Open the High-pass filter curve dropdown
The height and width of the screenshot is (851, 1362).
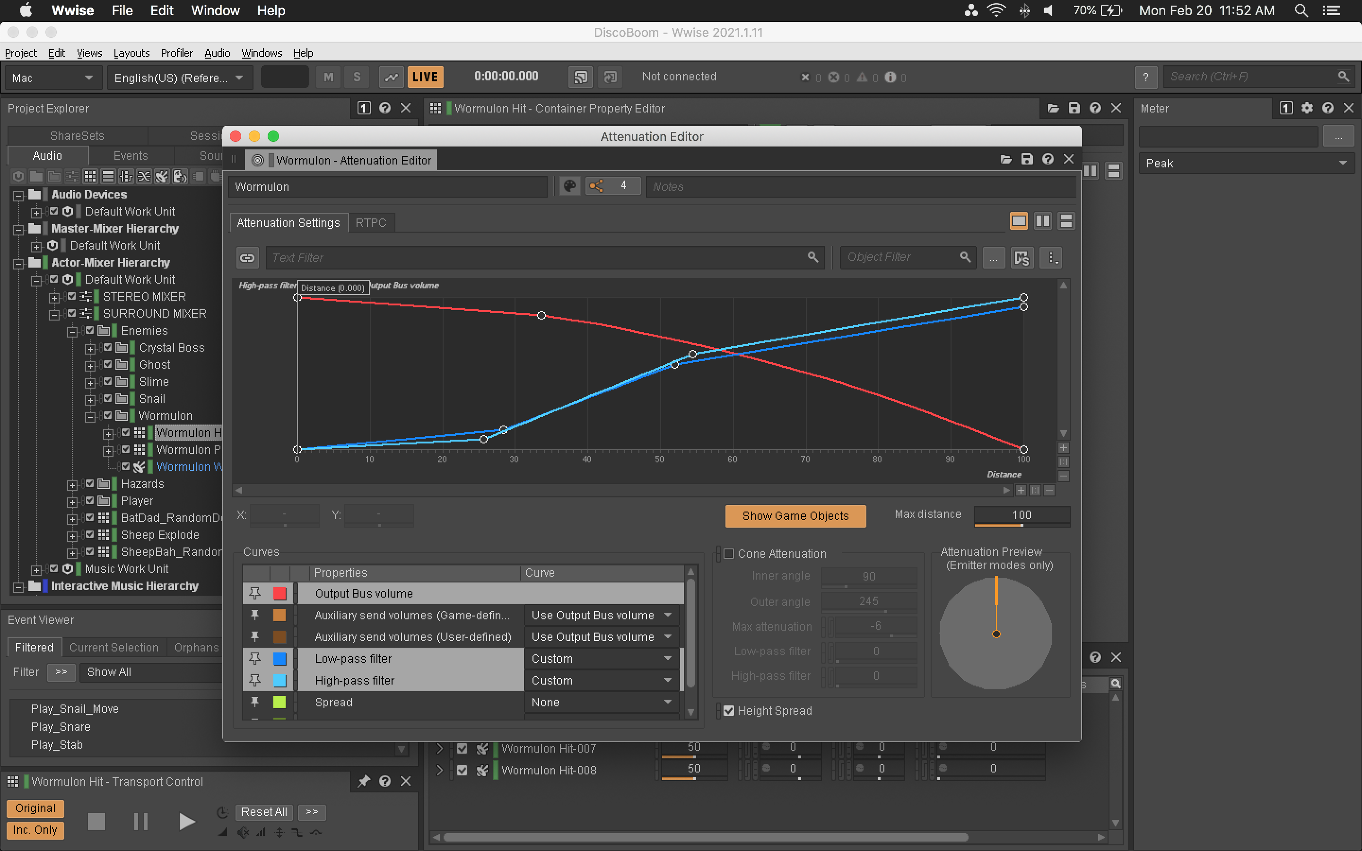click(601, 680)
